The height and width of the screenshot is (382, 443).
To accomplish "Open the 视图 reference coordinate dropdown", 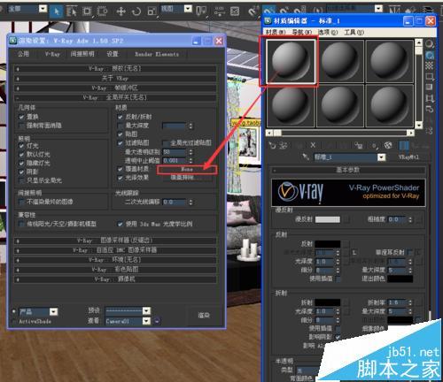I will tap(188, 9).
